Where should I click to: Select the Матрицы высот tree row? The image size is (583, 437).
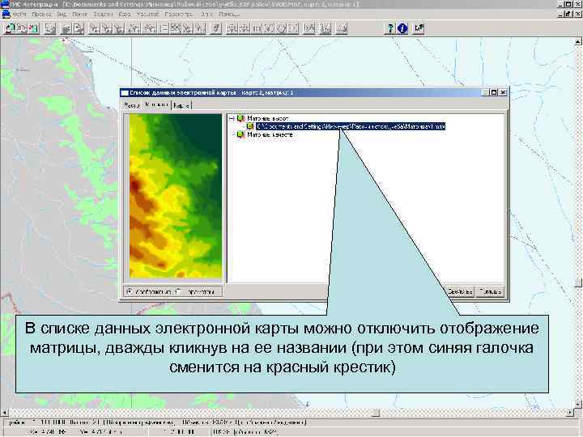(268, 118)
